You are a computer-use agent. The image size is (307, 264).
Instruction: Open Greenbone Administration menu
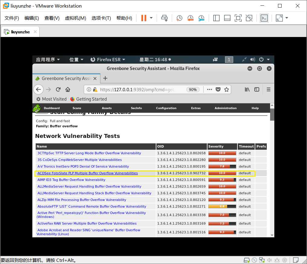226,108
